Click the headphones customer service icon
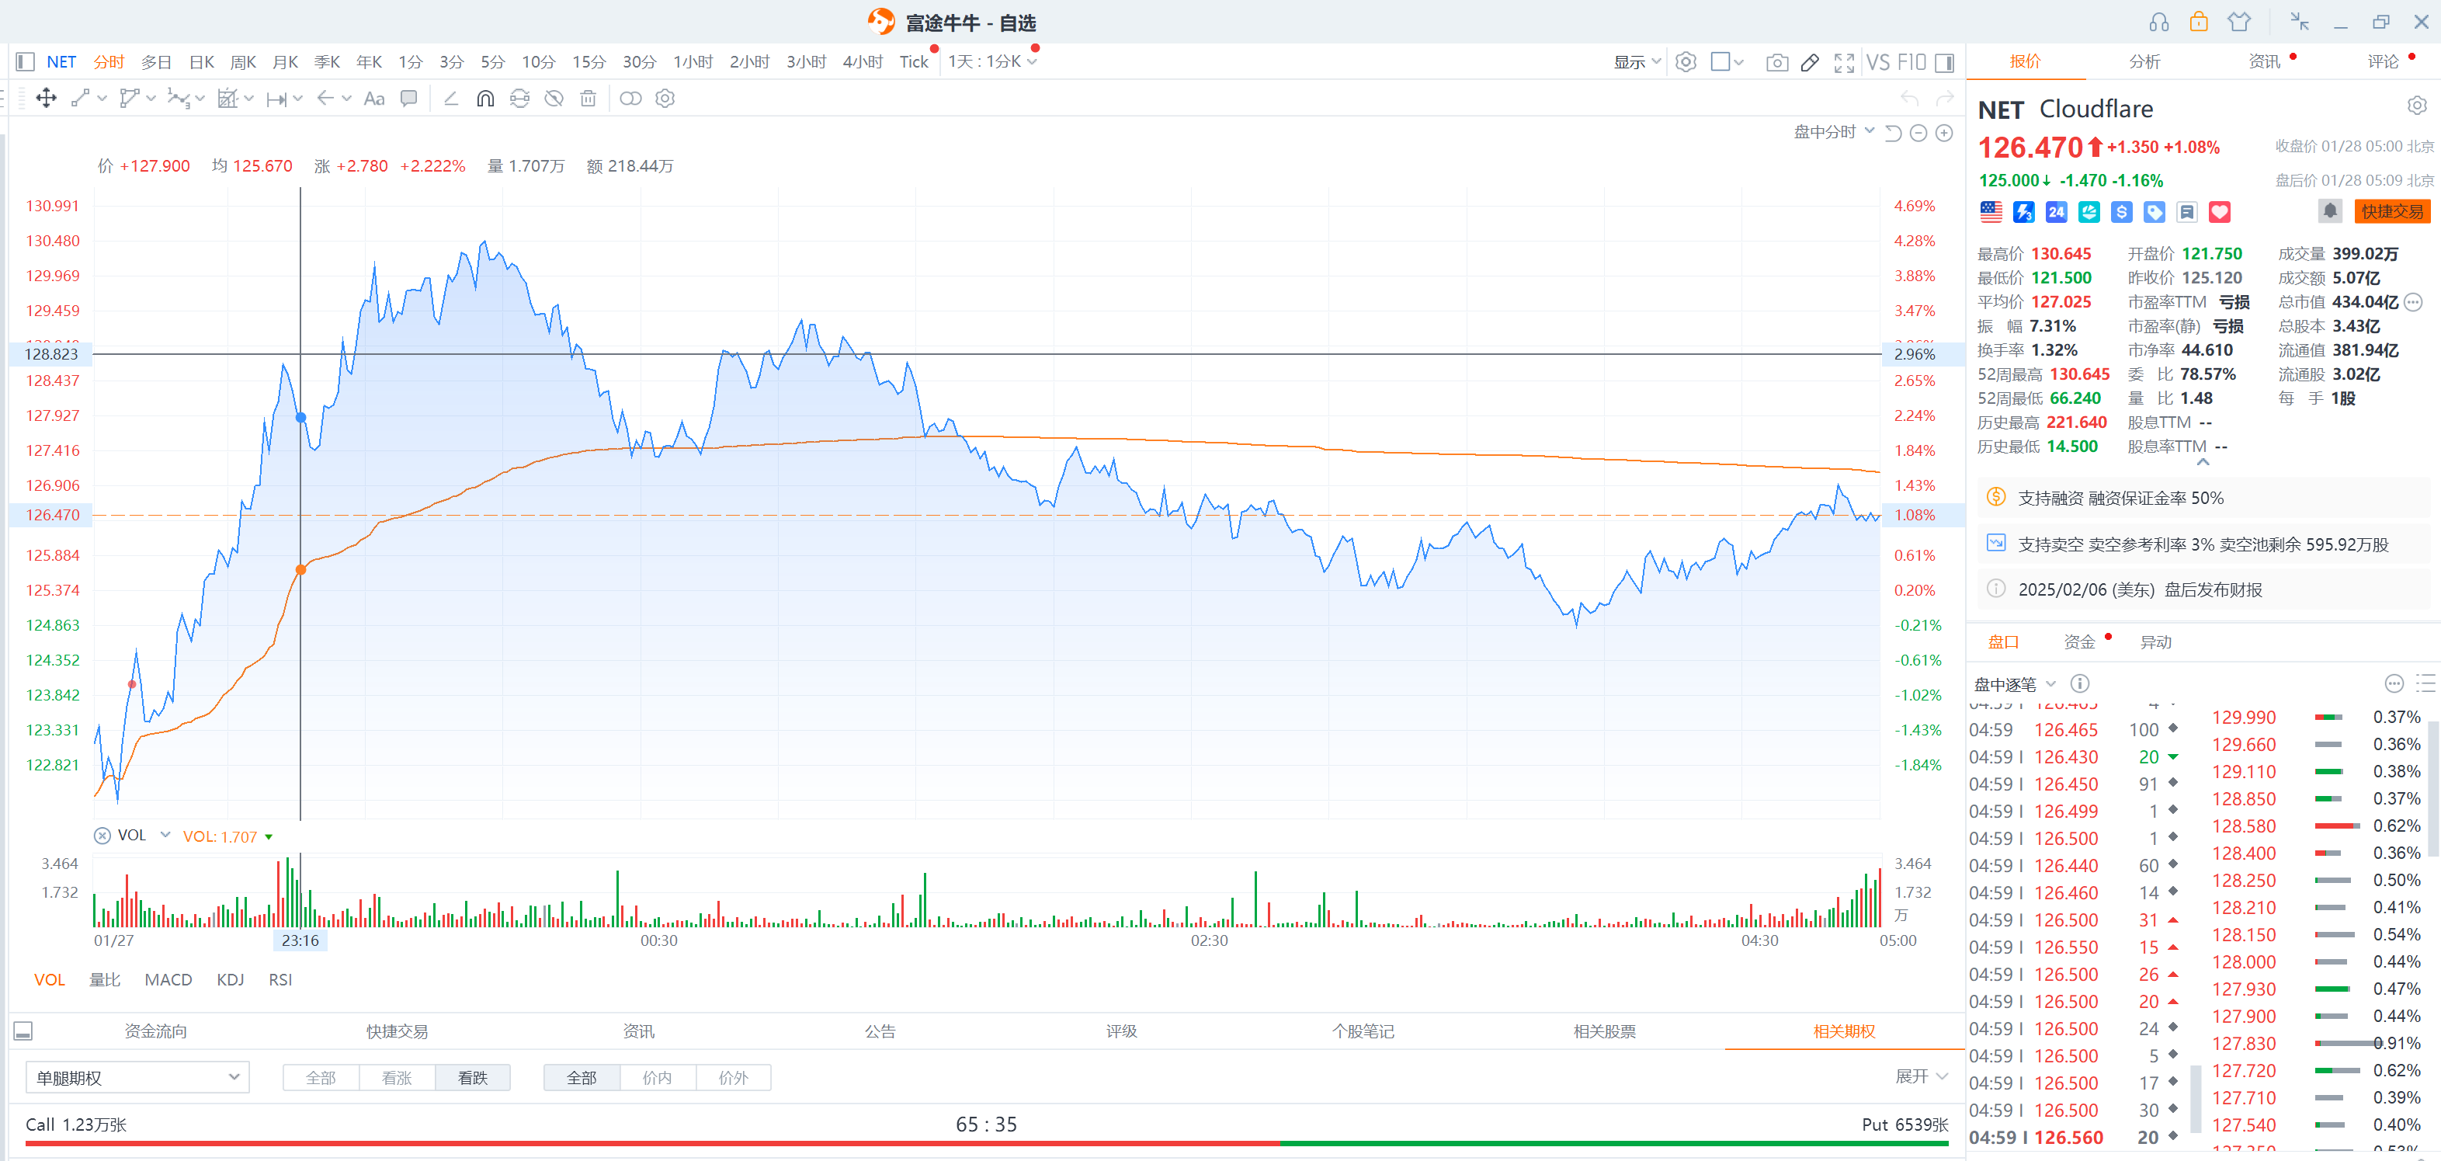The width and height of the screenshot is (2441, 1161). coord(2160,22)
